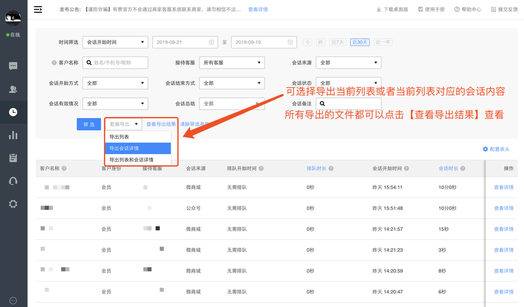Select the 近30天 quick date toggle

click(x=360, y=42)
